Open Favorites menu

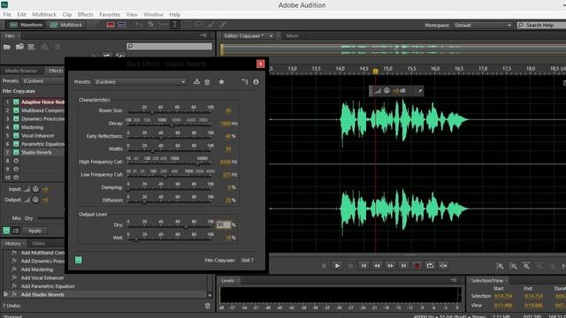tap(110, 14)
